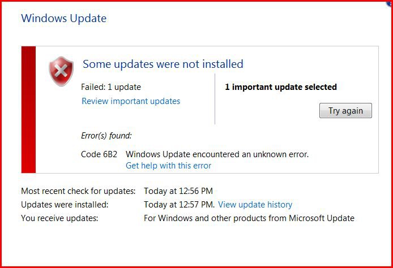Click the Code 6B2 error code
The width and height of the screenshot is (393, 268).
[x=99, y=154]
